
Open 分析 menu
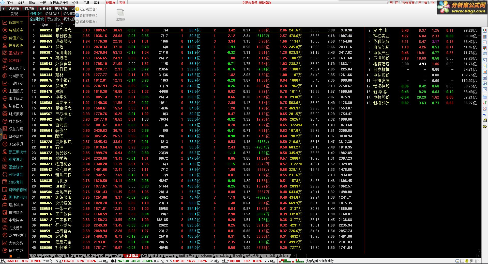click(x=43, y=3)
